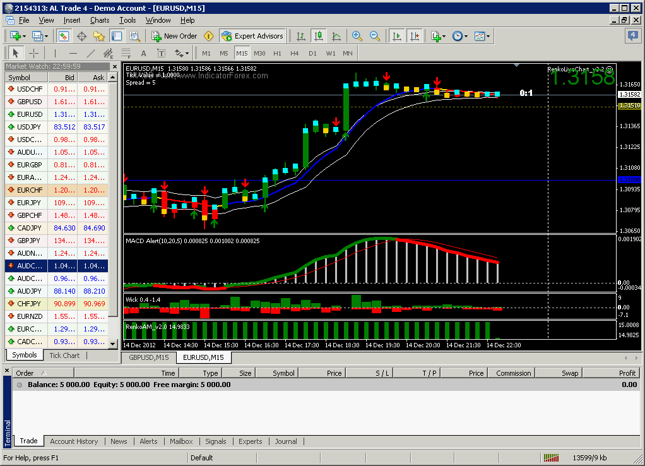Image resolution: width=645 pixels, height=466 pixels.
Task: Select the Crosshair tool
Action: click(33, 53)
